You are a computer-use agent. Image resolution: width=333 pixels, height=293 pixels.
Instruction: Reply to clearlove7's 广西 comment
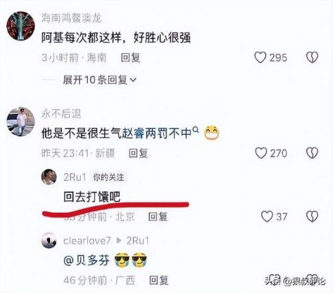pyautogui.click(x=159, y=280)
